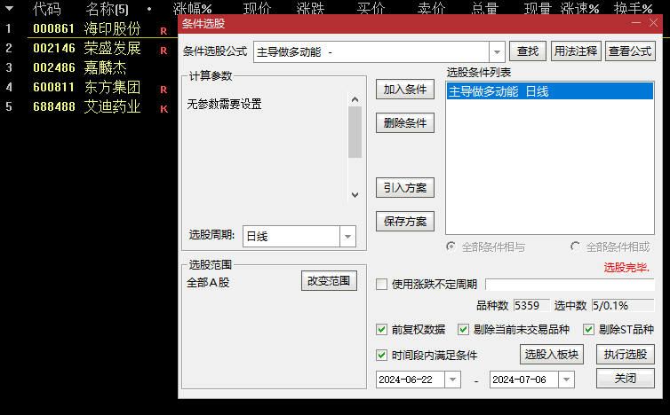
Task: Click the R marker beside 东方集团
Action: pyautogui.click(x=164, y=90)
